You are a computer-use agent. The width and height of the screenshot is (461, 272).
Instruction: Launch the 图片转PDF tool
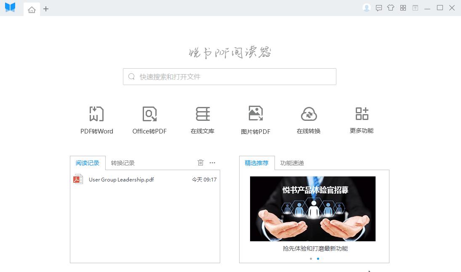click(x=256, y=119)
